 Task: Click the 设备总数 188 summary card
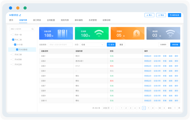click(x=56, y=33)
